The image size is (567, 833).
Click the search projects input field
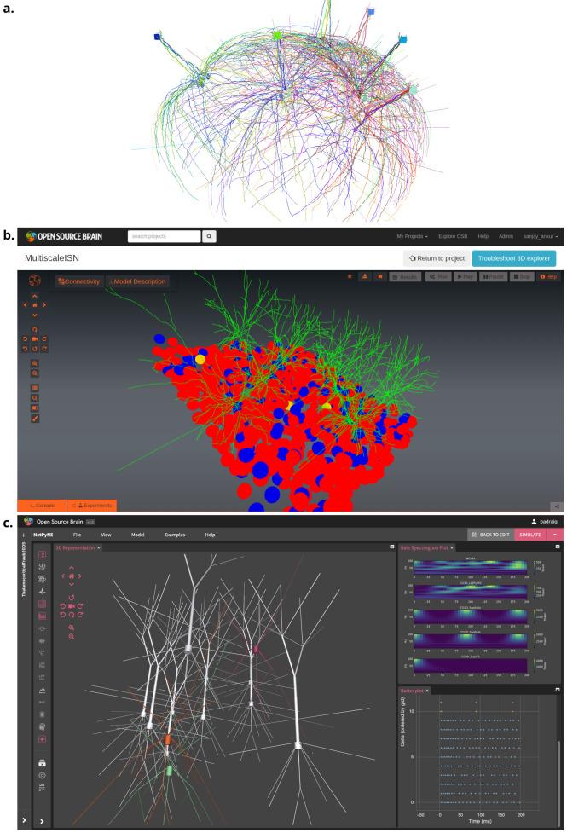(x=164, y=236)
